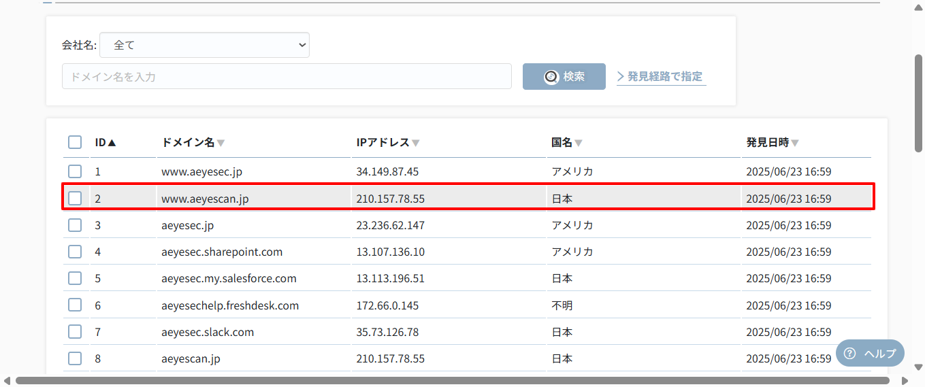Sort by the IPアドレス column header

pyautogui.click(x=388, y=142)
